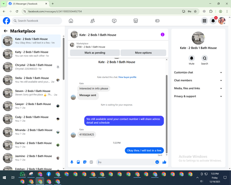This screenshot has height=185, width=231.
Task: Open a new browser tab
Action: coord(53,4)
